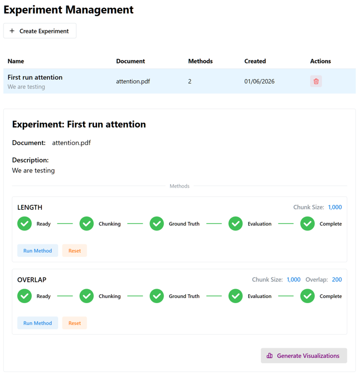
Task: Select the OVERLAP Chunking step icon
Action: [86, 296]
